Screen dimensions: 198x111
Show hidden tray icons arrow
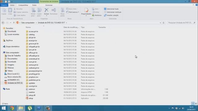click(x=169, y=108)
